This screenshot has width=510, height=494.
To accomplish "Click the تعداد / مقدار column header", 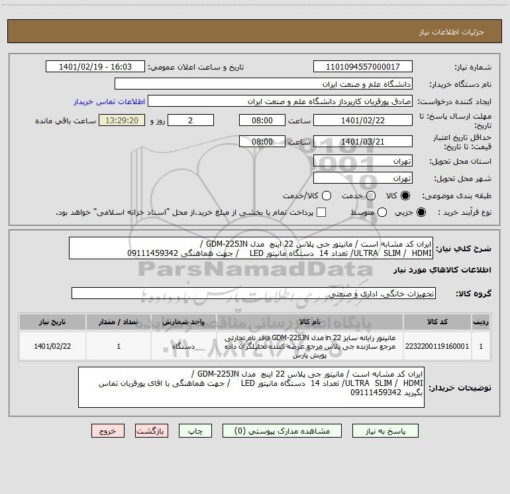I will pos(119,322).
